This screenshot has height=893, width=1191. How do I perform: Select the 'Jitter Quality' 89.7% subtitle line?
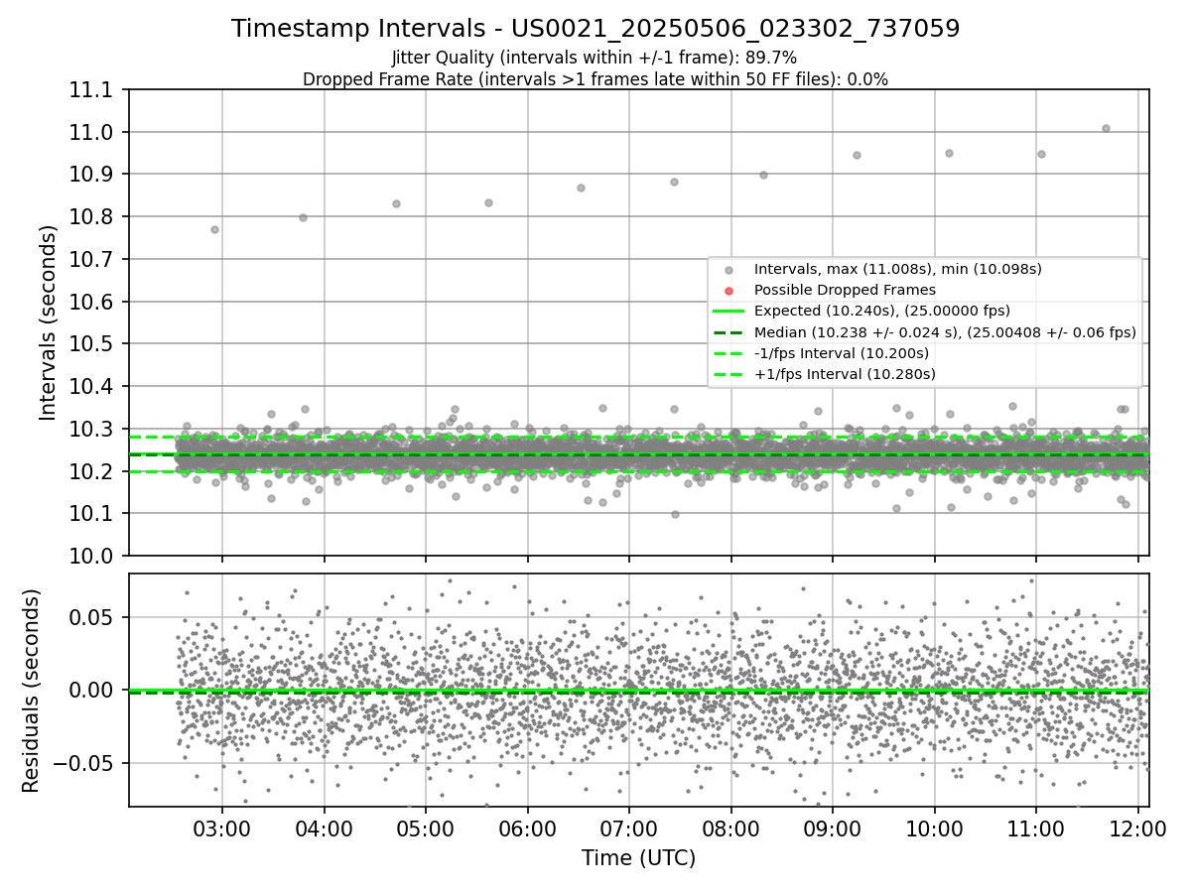[x=595, y=59]
